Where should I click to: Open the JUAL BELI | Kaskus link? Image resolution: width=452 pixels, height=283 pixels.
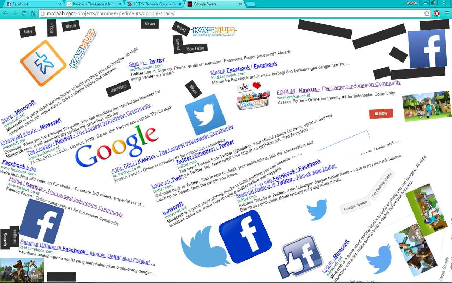[172, 149]
